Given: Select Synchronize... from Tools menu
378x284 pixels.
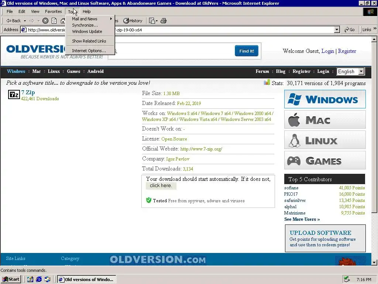Looking at the screenshot, I should tap(90, 25).
